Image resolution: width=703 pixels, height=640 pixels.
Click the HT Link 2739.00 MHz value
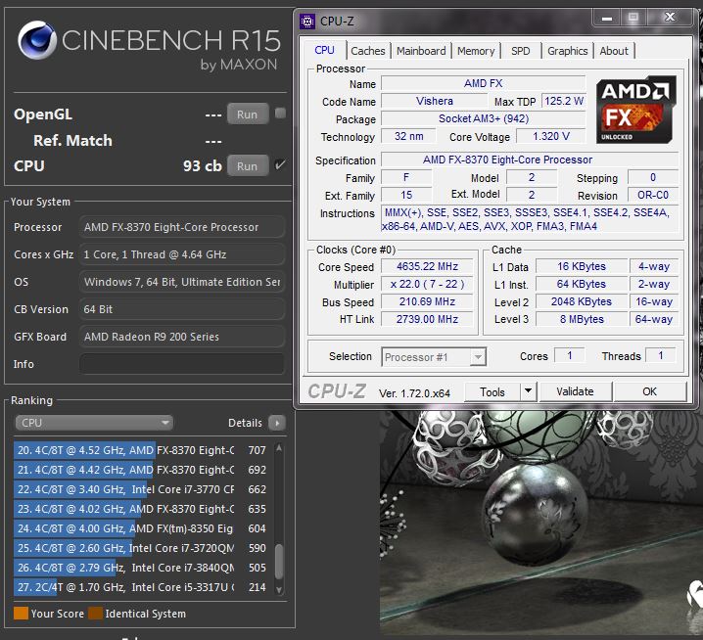pos(427,319)
